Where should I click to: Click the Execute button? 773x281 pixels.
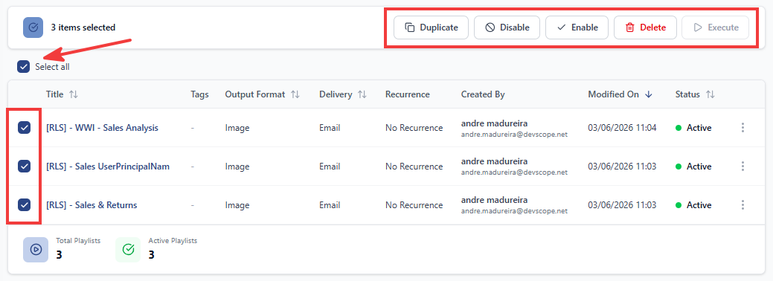[715, 28]
